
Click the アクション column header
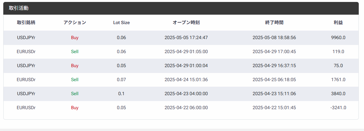coord(75,22)
